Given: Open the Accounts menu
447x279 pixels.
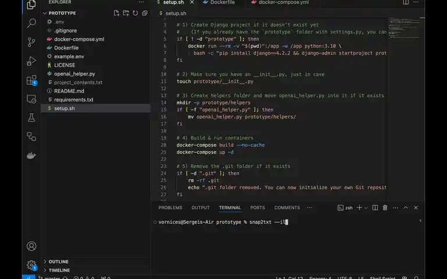Looking at the screenshot, I should click(31, 246).
